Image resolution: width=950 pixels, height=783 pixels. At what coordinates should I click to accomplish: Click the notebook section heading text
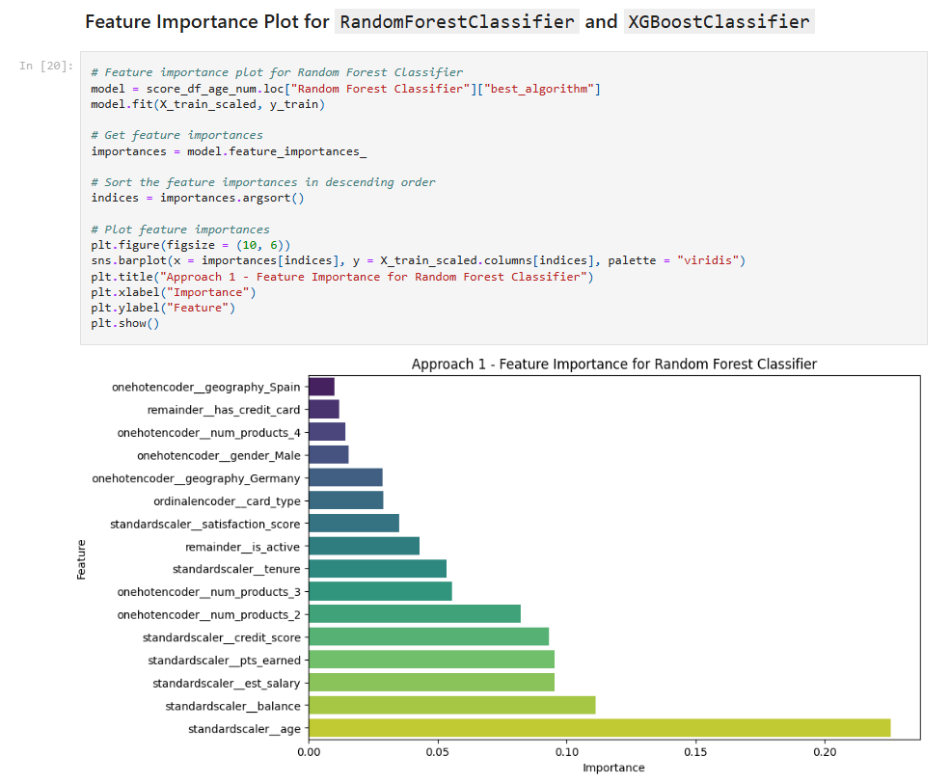click(x=448, y=22)
